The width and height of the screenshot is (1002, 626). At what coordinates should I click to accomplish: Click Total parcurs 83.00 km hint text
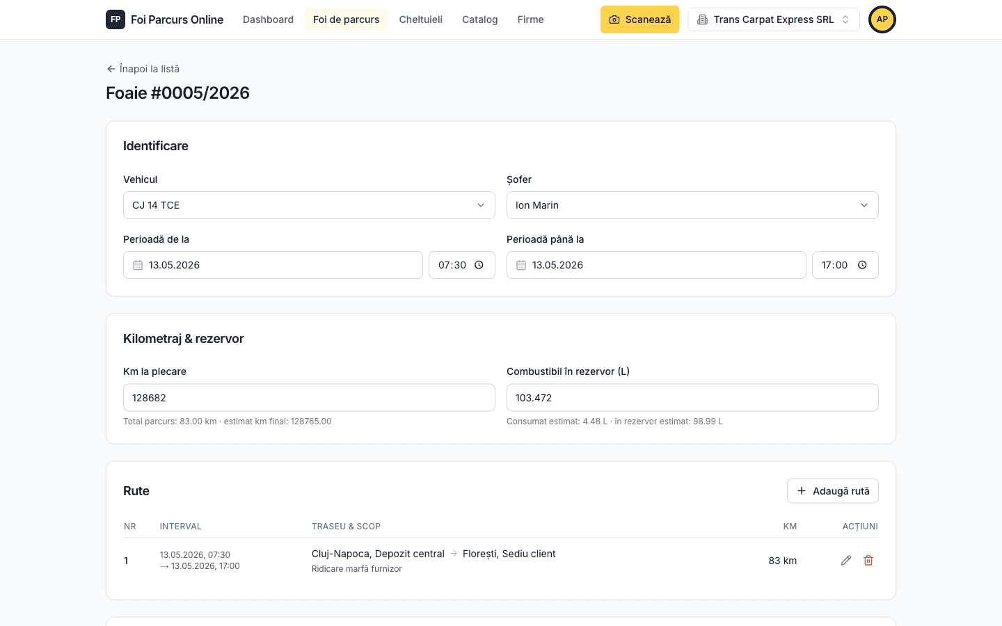[228, 422]
